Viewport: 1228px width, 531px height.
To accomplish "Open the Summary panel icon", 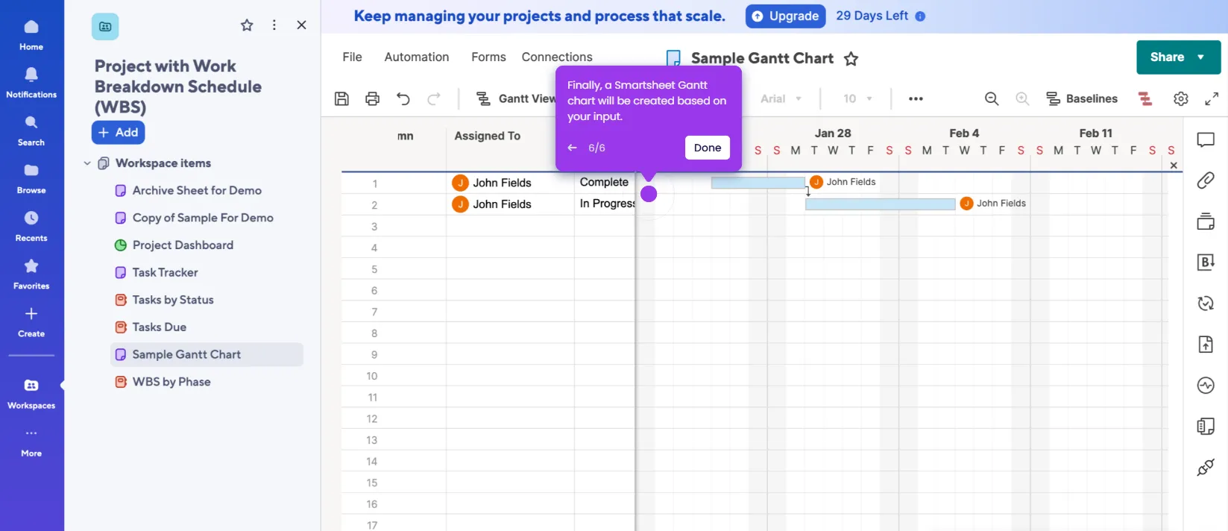I will [1206, 426].
